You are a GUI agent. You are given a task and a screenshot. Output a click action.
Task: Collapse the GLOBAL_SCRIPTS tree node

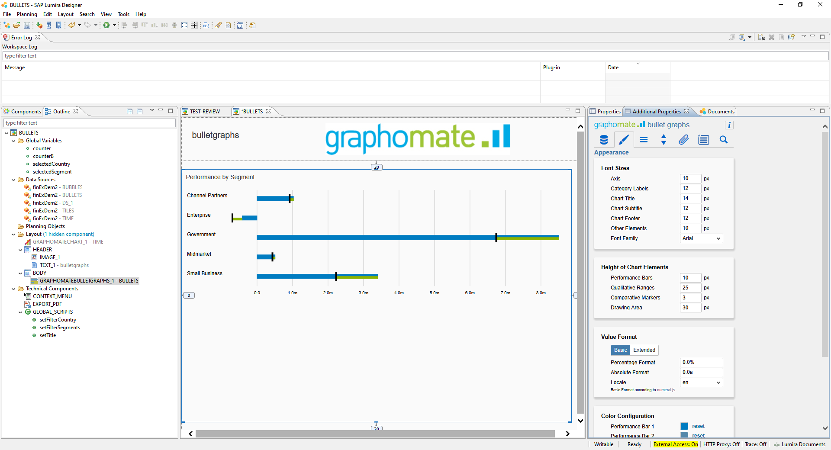20,312
